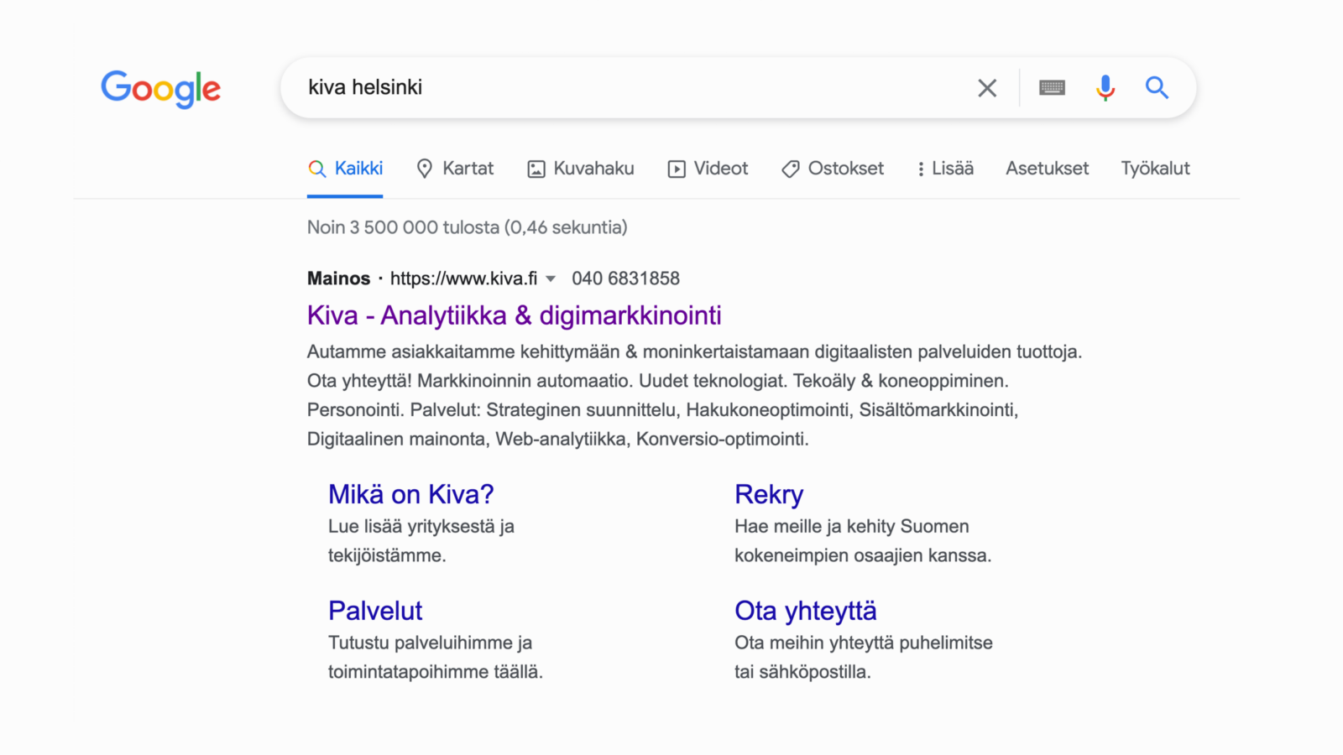The width and height of the screenshot is (1343, 755).
Task: Open Asetukset settings menu
Action: pos(1047,169)
